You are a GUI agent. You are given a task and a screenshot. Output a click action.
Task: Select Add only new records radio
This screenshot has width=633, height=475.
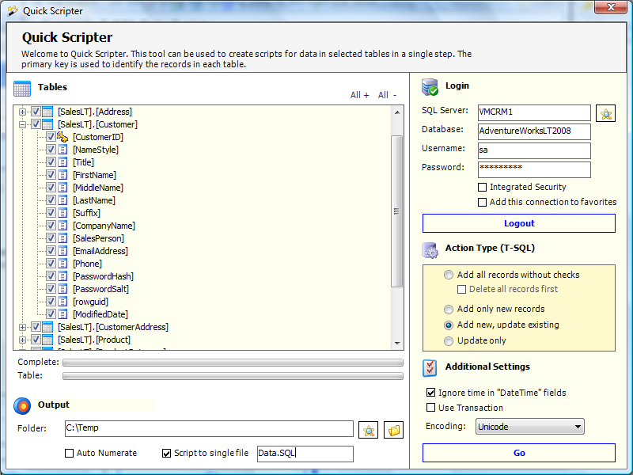click(x=449, y=310)
